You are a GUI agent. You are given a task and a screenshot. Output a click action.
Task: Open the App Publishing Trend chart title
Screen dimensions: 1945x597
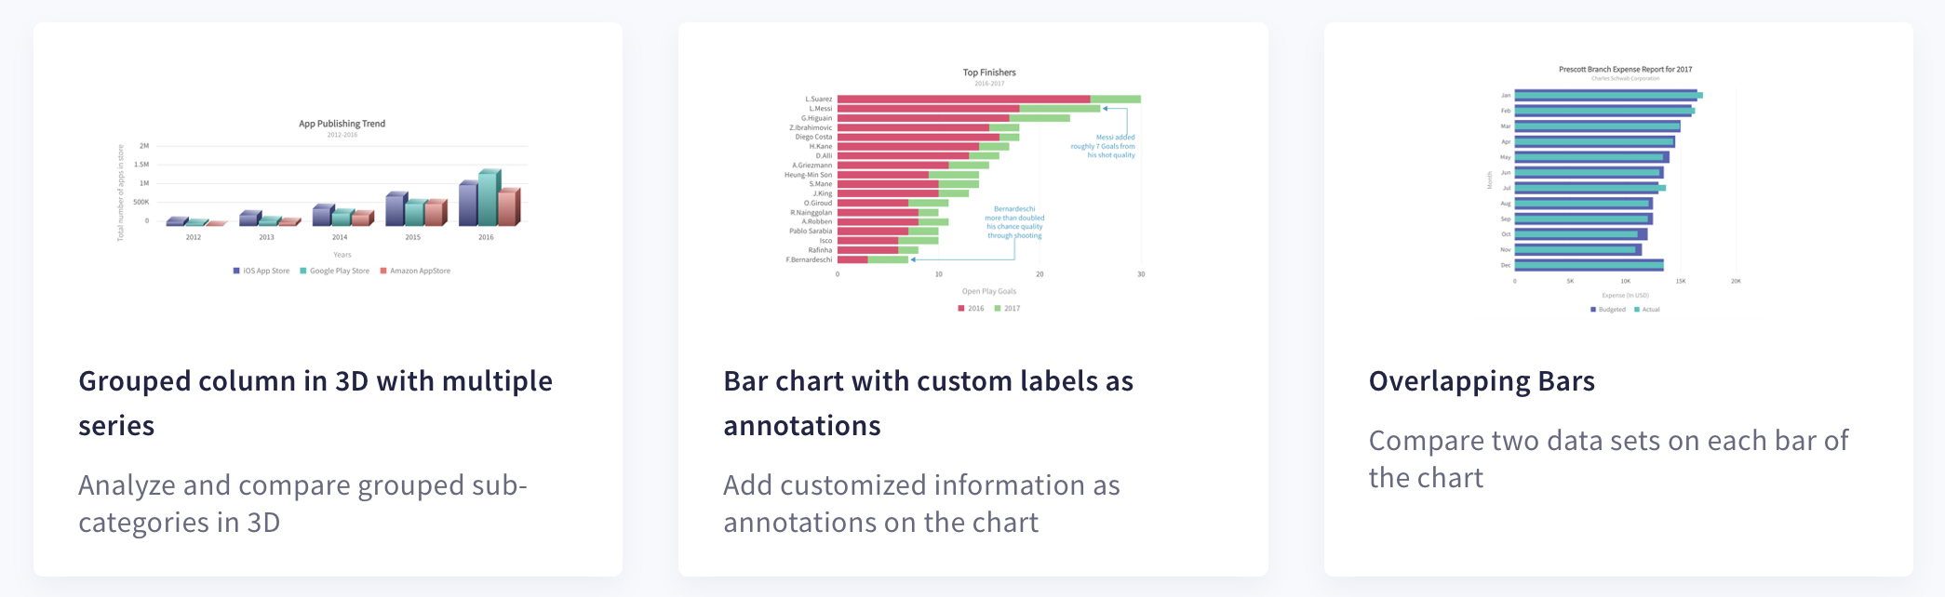[x=342, y=124]
